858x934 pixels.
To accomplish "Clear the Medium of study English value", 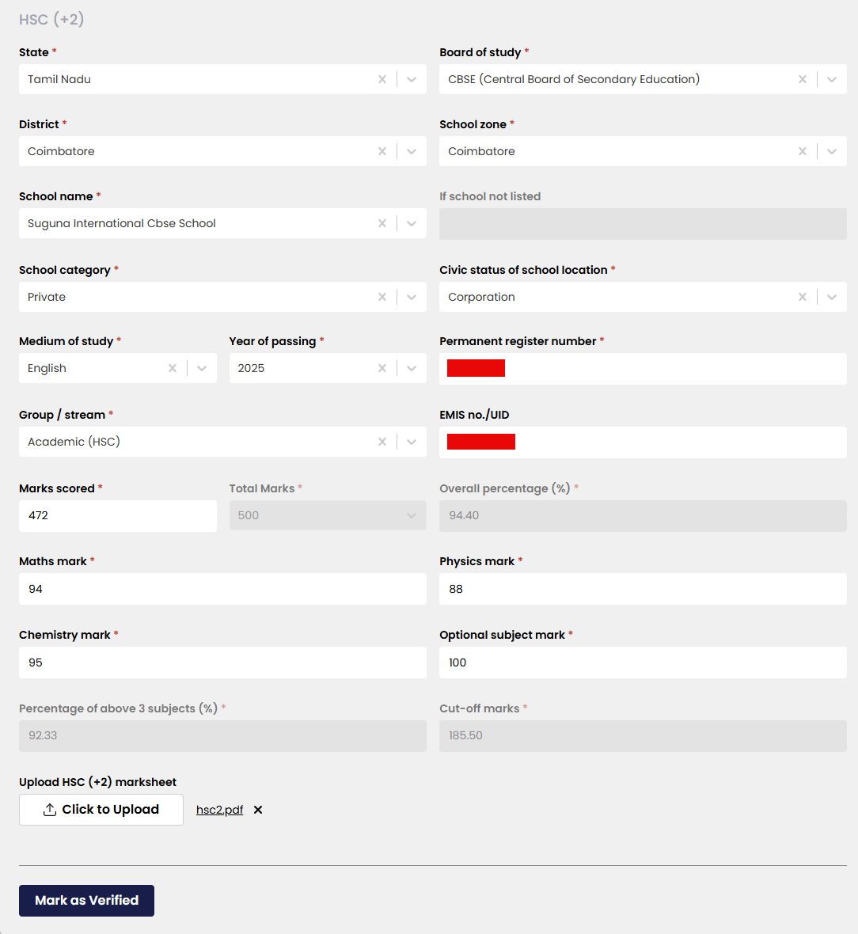I will click(173, 368).
